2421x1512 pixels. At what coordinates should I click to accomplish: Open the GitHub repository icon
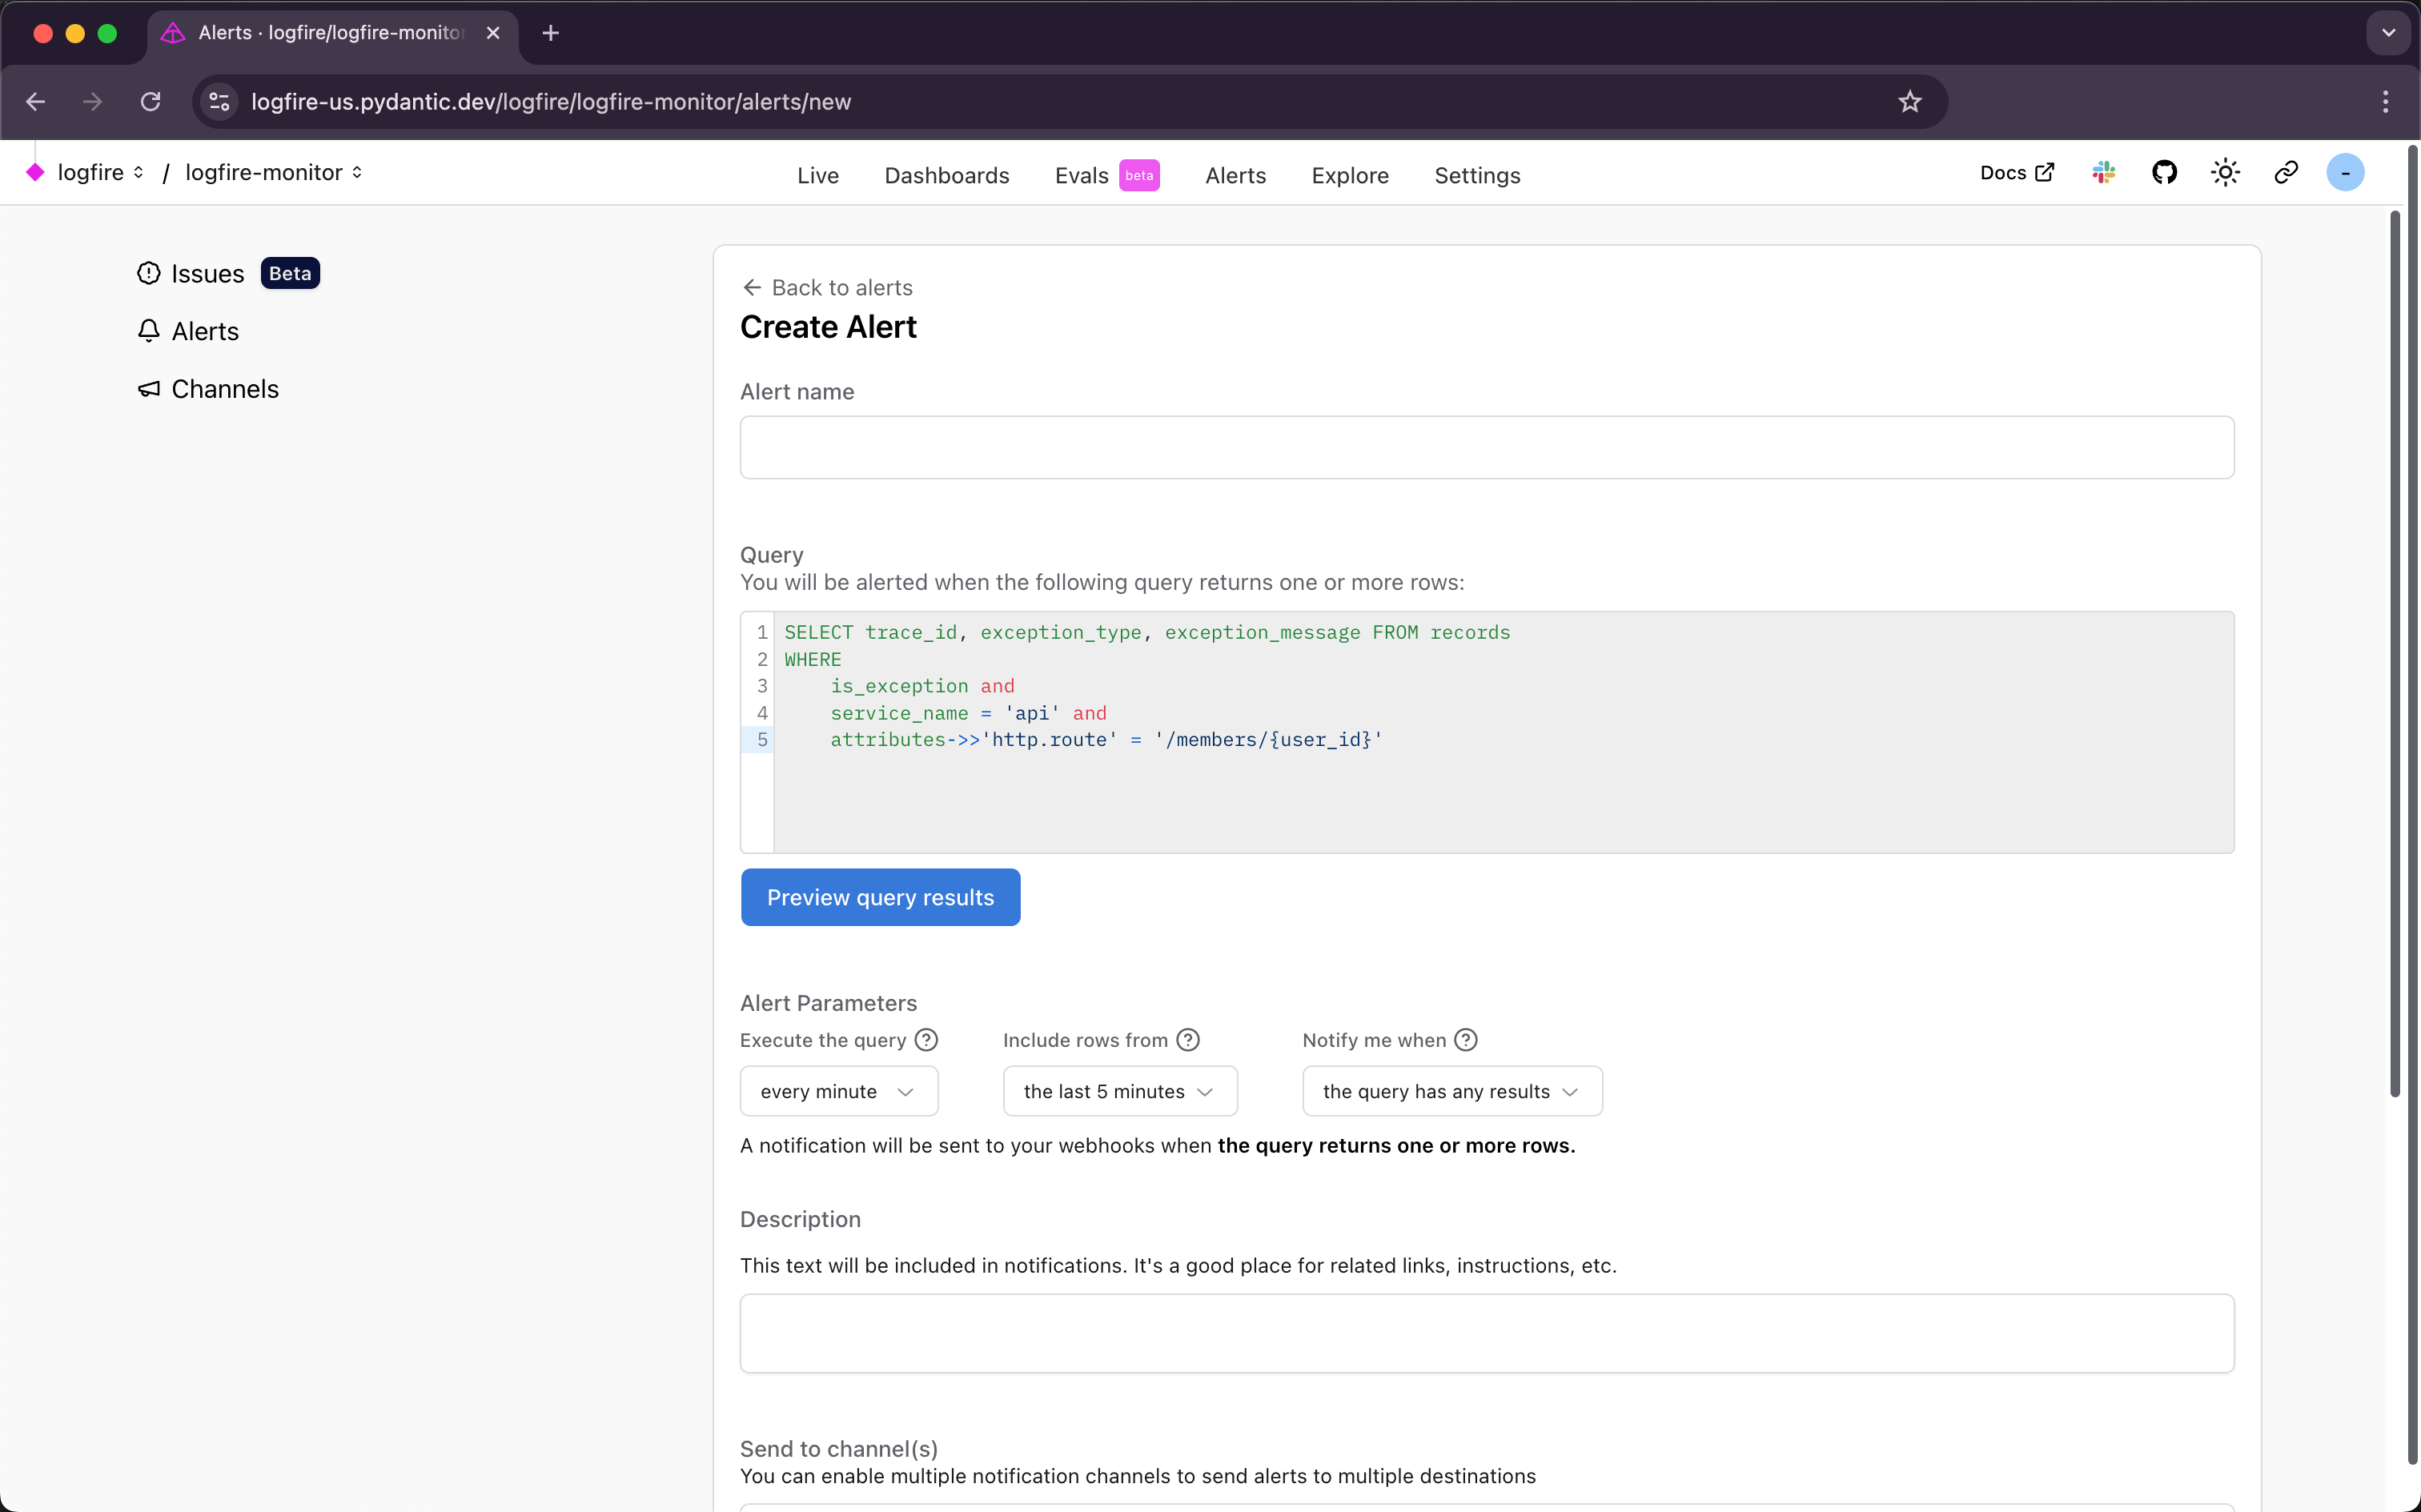click(2163, 172)
